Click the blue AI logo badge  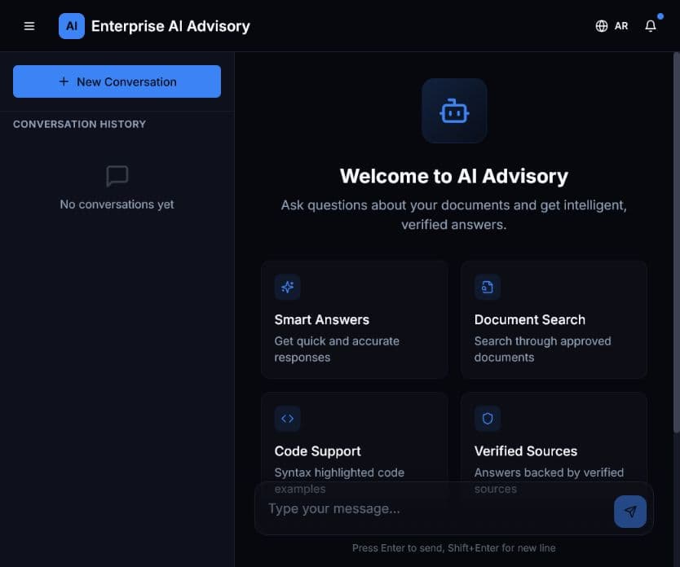click(72, 26)
